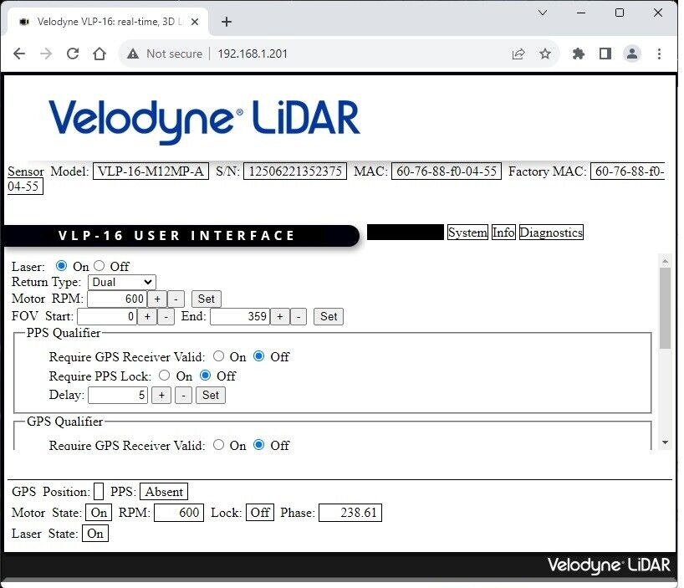The height and width of the screenshot is (588, 684).
Task: Enable GPS Qualifier Require GPS Receiver Valid On
Action: [218, 444]
